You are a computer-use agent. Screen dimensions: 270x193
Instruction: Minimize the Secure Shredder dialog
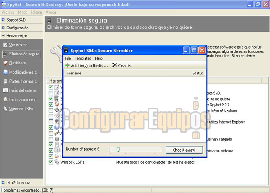186,51
